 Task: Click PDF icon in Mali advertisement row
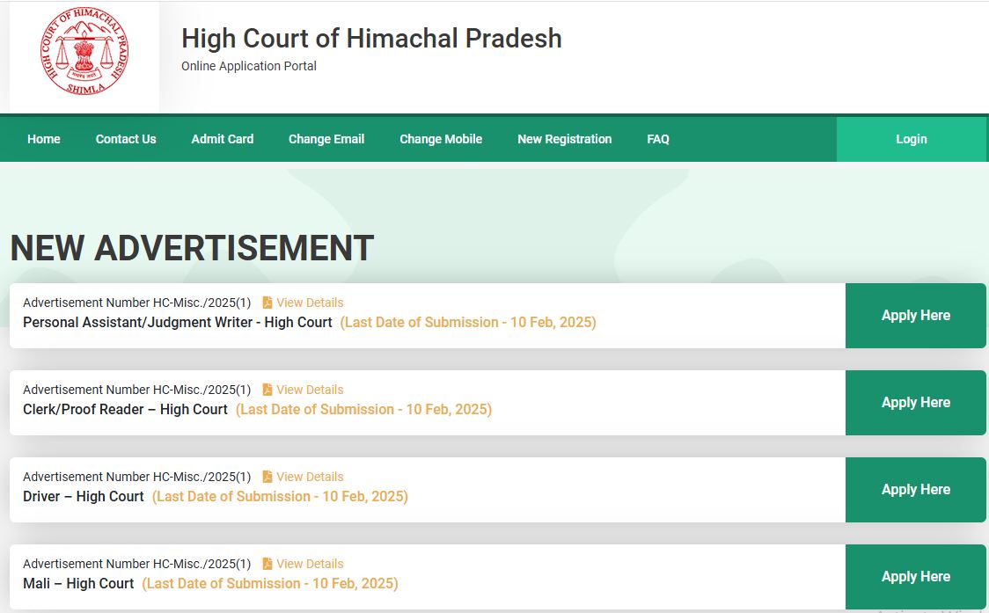(267, 564)
